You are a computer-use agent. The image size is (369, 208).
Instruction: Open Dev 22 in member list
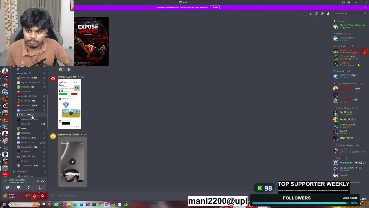pyautogui.click(x=349, y=113)
